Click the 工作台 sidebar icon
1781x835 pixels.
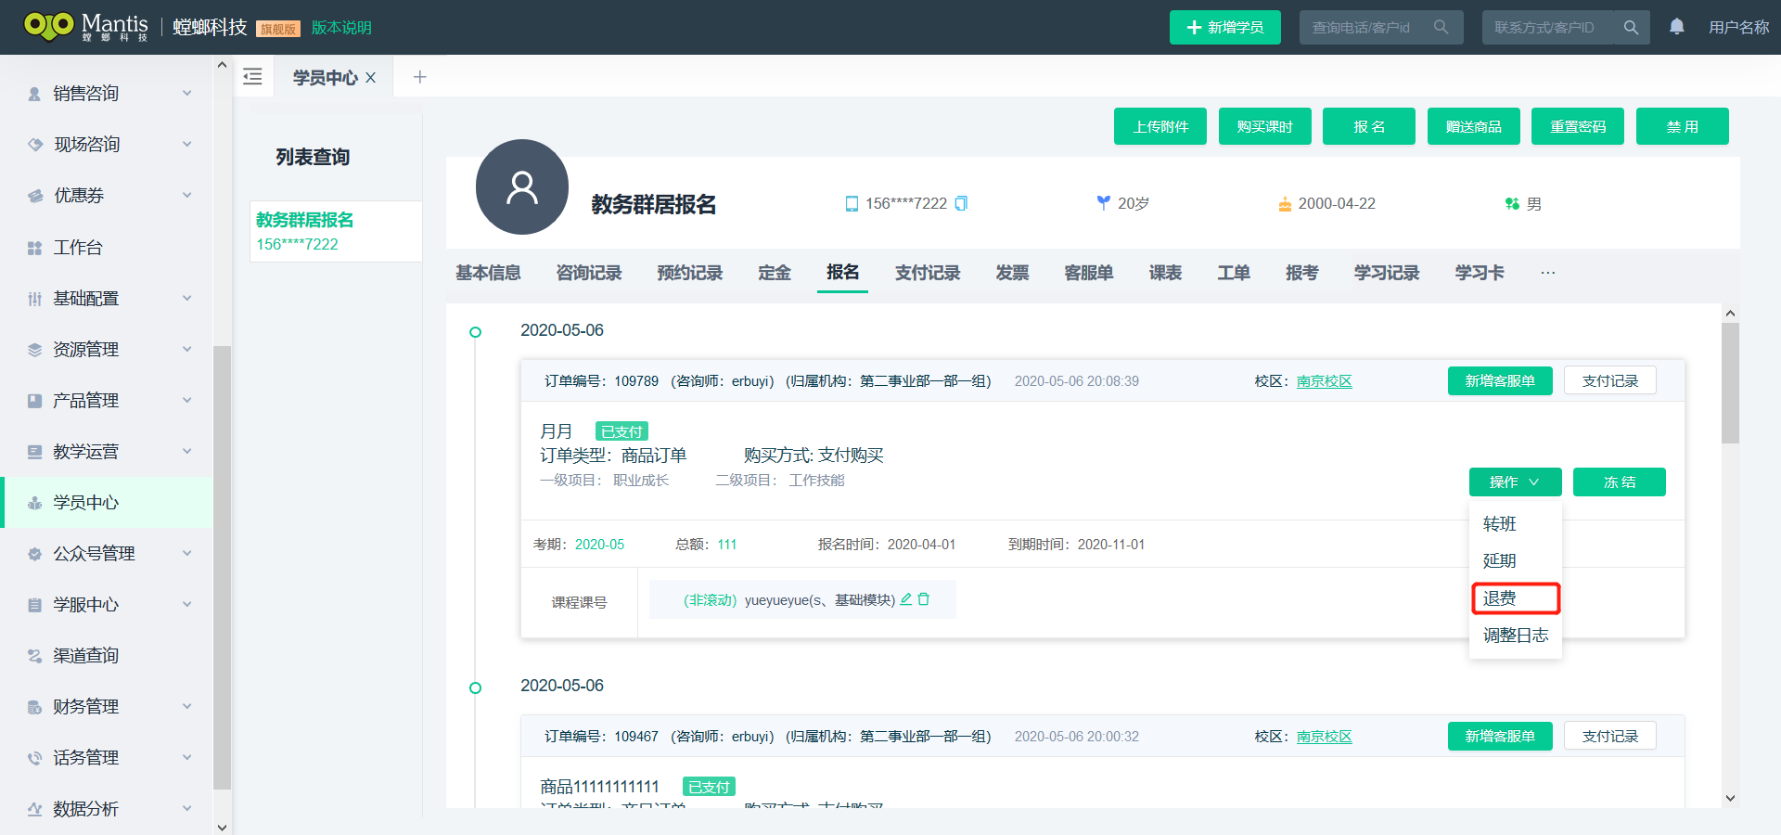(34, 248)
